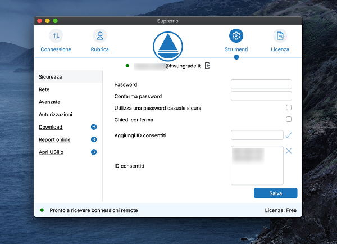The width and height of the screenshot is (337, 244).
Task: Click the arrow icon next to Download
Action: [94, 127]
